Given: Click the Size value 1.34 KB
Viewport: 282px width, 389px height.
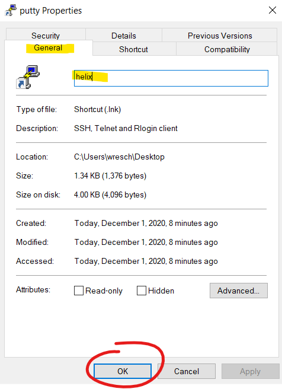Looking at the screenshot, I should click(110, 176).
